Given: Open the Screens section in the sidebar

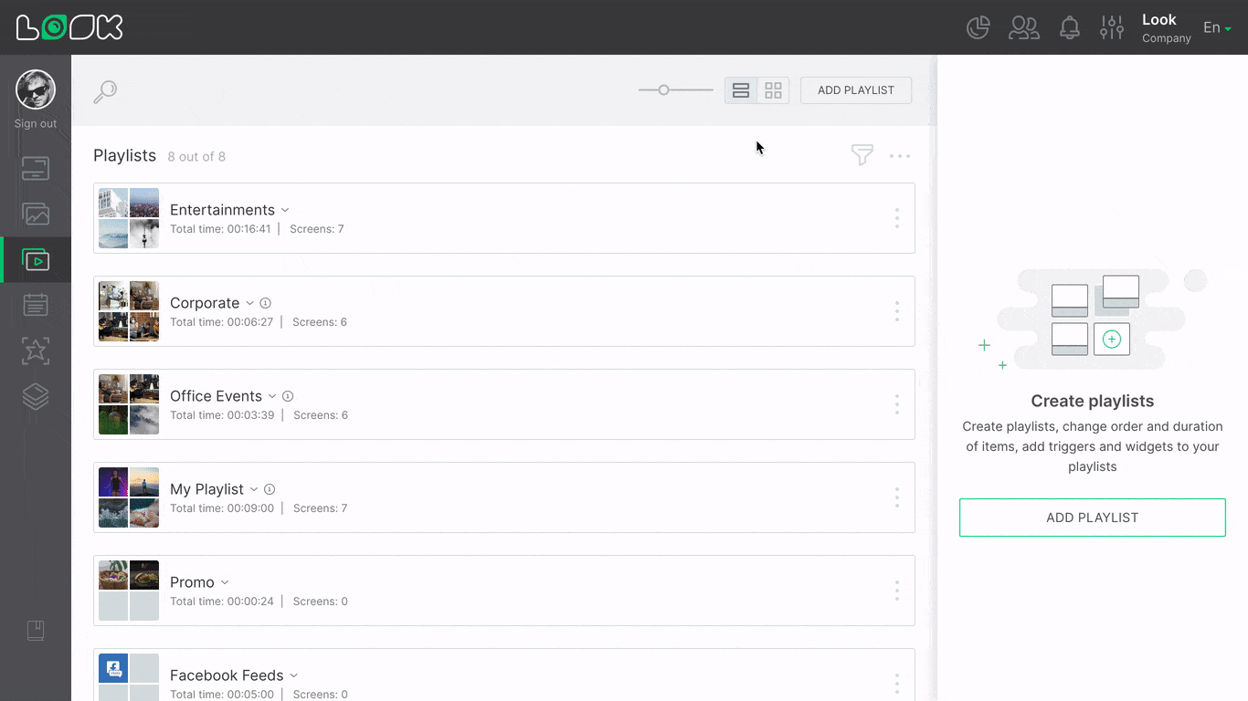Looking at the screenshot, I should [x=35, y=168].
